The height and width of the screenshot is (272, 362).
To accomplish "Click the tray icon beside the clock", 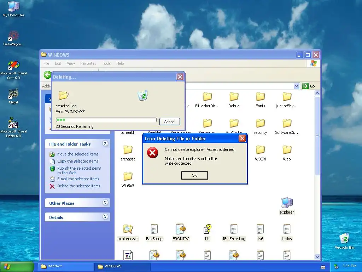I will 336,266.
